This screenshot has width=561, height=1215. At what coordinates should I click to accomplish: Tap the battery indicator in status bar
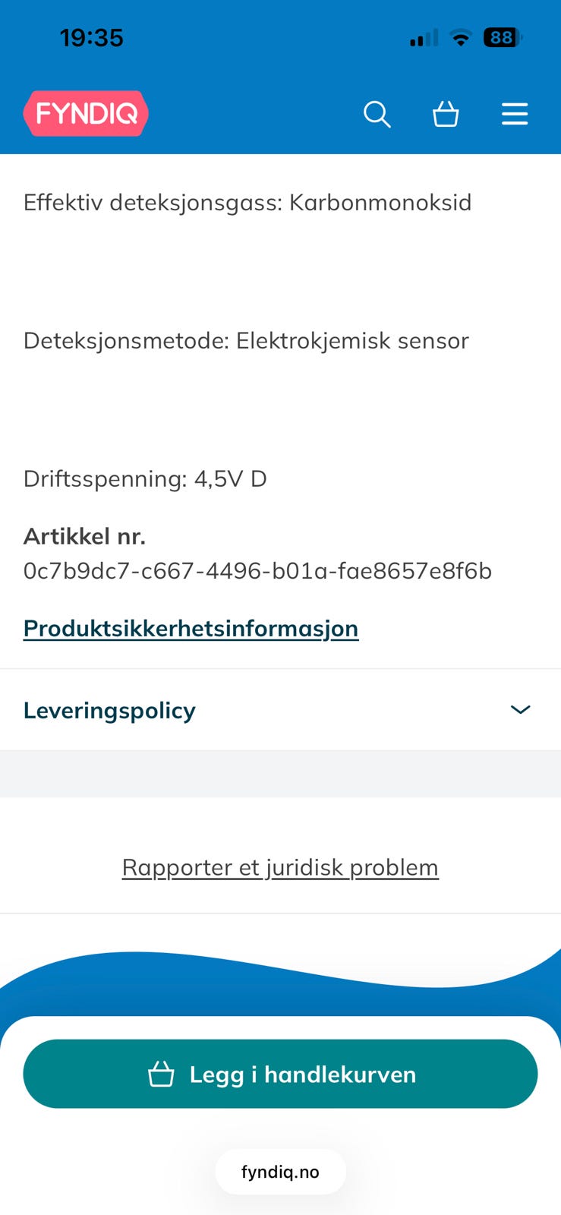503,37
